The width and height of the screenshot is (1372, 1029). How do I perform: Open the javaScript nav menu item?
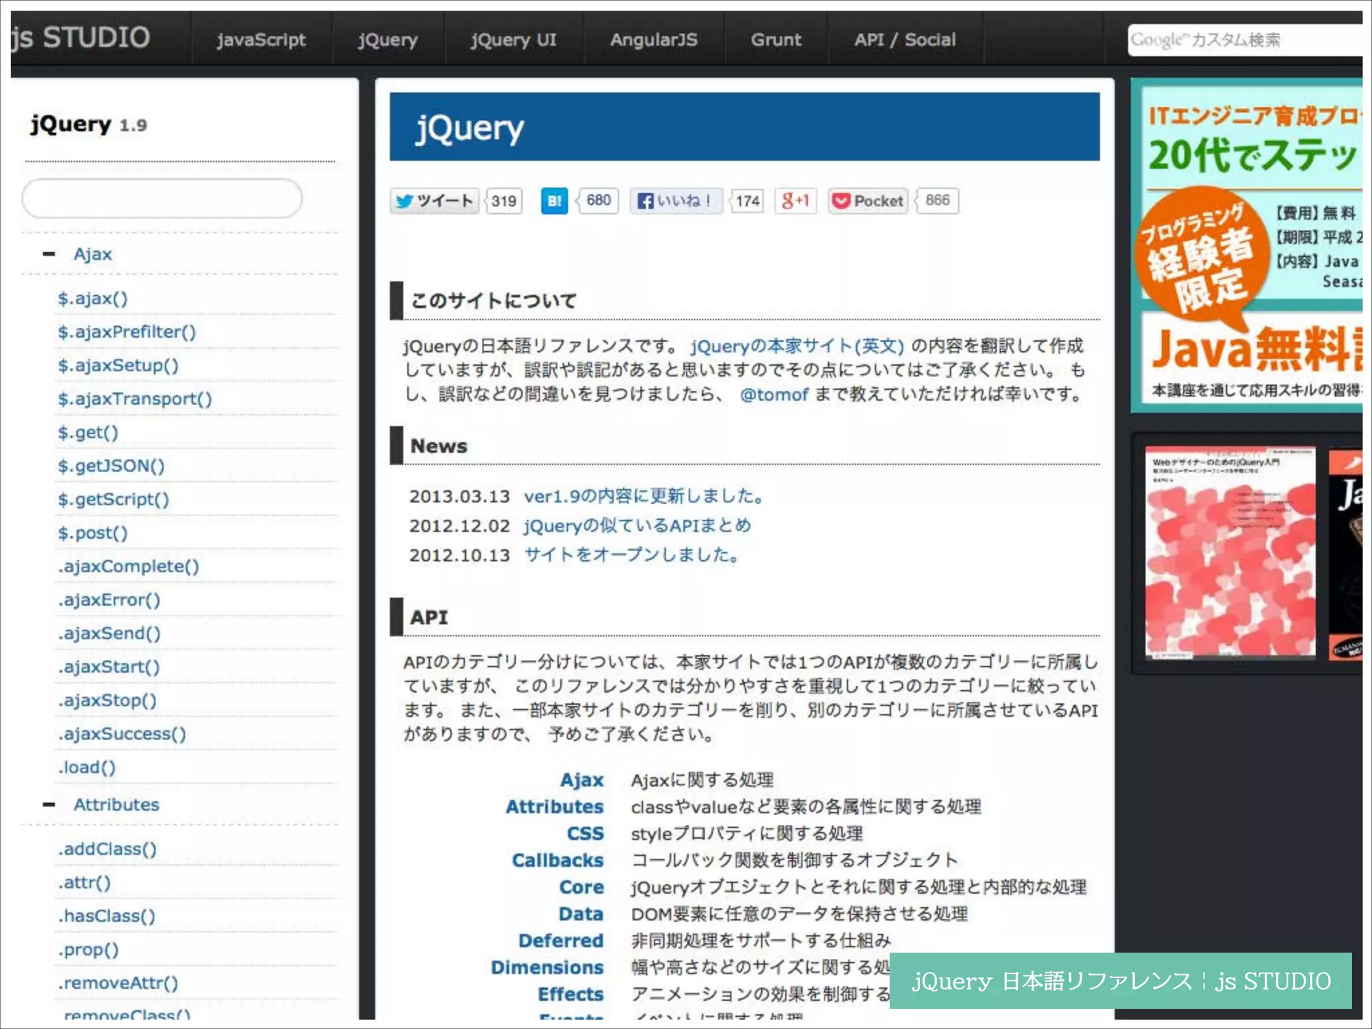click(261, 40)
